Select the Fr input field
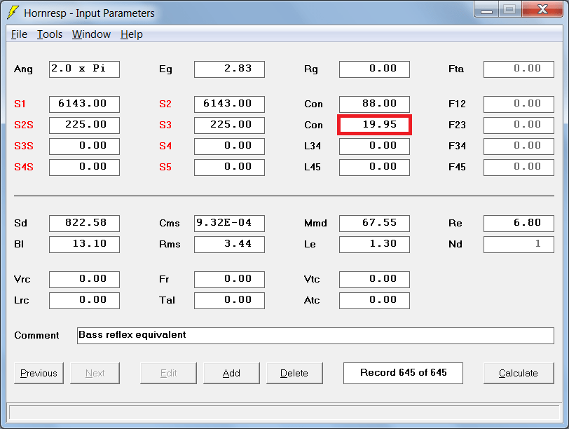Image resolution: width=569 pixels, height=429 pixels. [229, 280]
